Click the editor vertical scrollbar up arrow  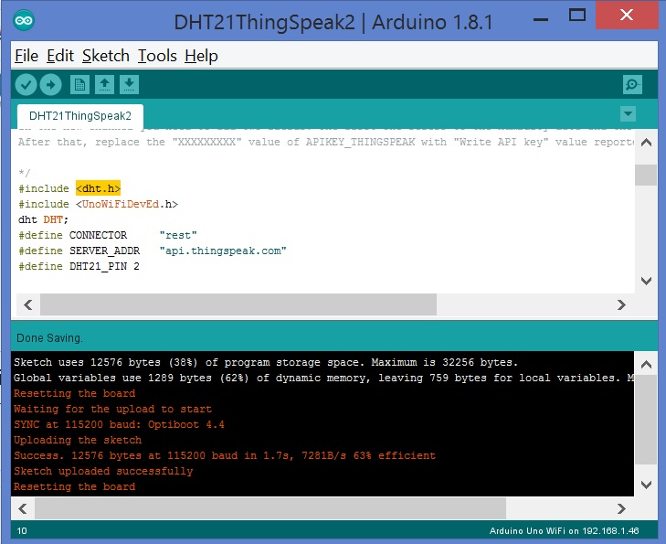646,143
